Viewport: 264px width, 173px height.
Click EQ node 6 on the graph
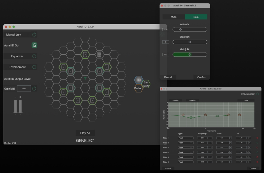(x=240, y=115)
